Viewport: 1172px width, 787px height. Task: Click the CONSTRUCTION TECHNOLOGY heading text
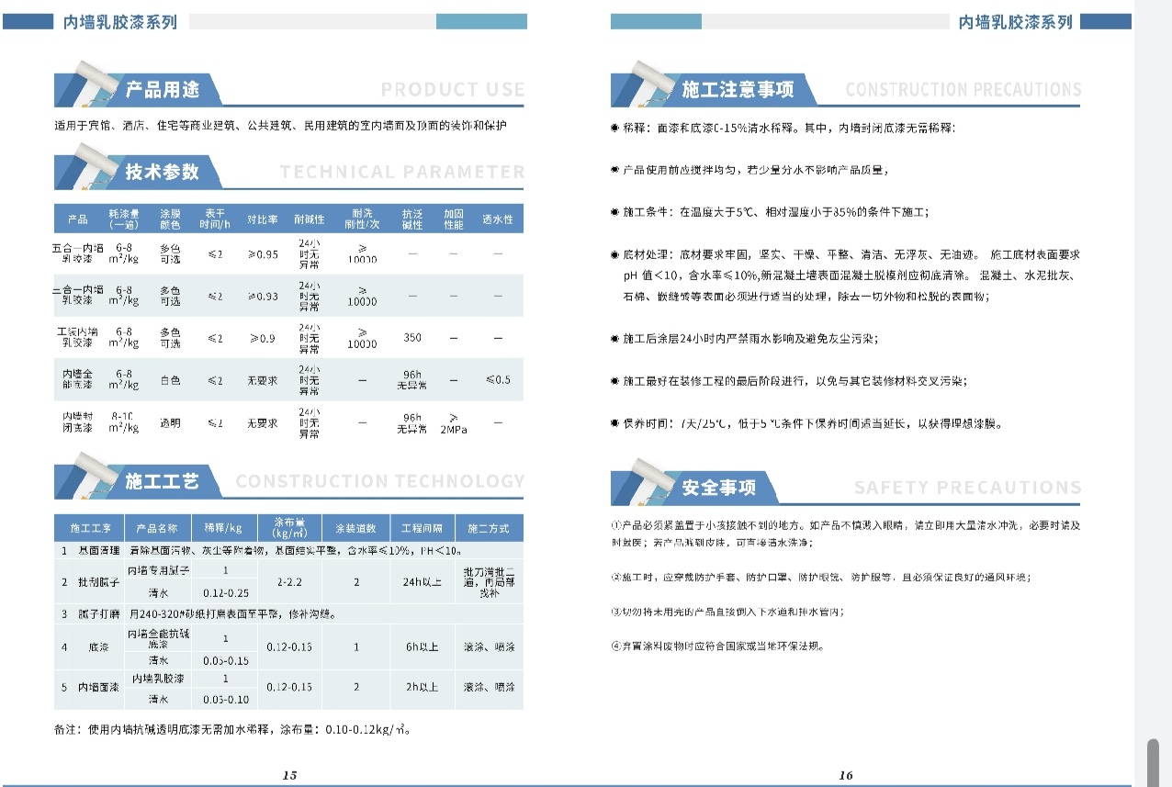(x=380, y=481)
